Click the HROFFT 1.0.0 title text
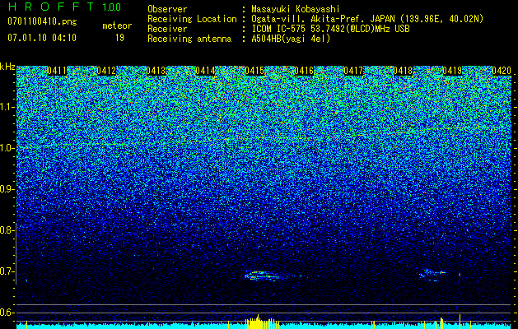Screen dimensions: 518x329 coord(64,7)
